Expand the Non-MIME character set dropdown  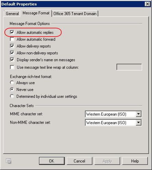tap(139, 122)
